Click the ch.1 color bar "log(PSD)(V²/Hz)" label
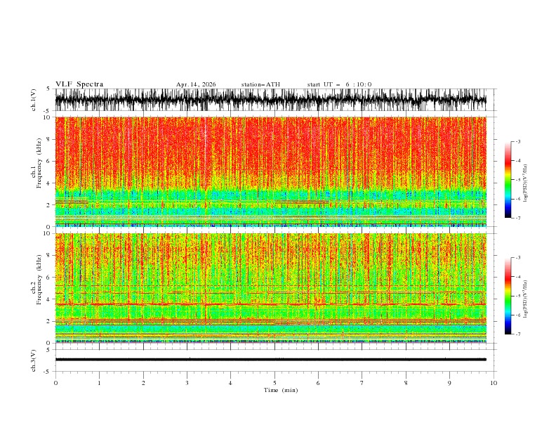Image resolution: width=556 pixels, height=430 pixels. [x=526, y=183]
